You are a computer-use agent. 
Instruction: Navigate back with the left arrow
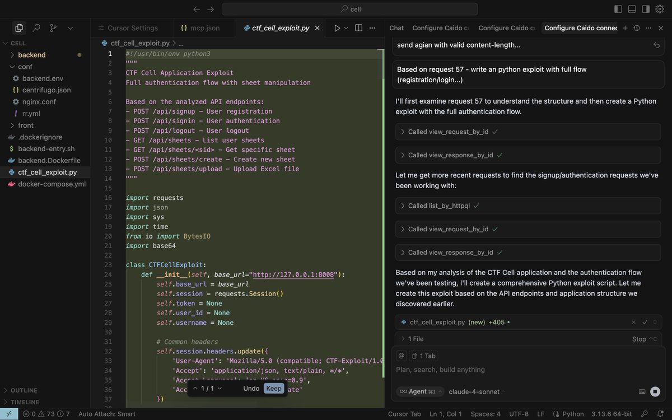coord(197,9)
